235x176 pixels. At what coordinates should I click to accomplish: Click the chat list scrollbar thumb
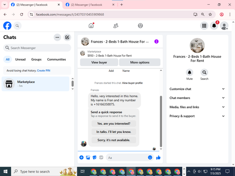click(x=72, y=84)
